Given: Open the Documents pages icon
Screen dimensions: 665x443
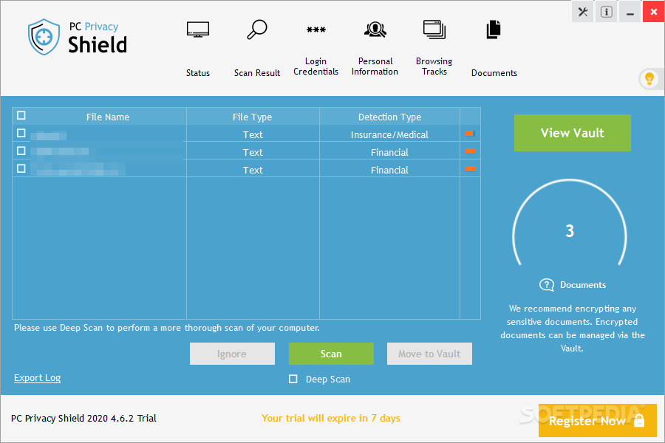Looking at the screenshot, I should pyautogui.click(x=494, y=30).
